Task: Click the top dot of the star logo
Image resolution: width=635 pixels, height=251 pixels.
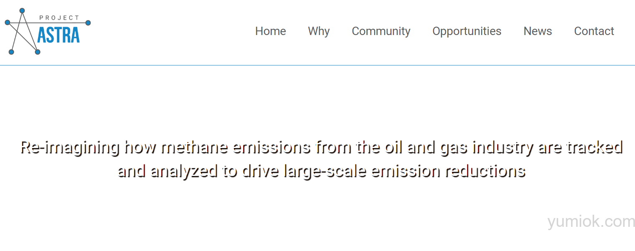Action: click(22, 10)
